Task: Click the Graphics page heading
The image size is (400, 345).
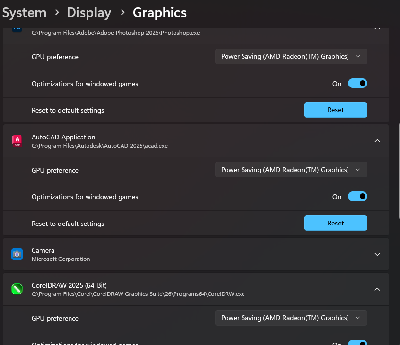Action: [x=160, y=13]
